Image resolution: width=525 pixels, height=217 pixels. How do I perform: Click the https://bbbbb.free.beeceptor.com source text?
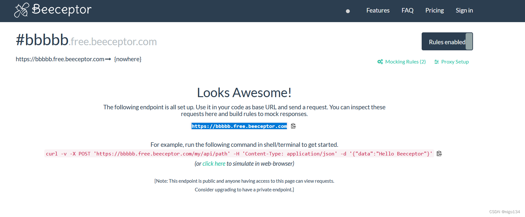point(60,59)
